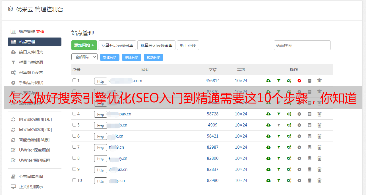
Task: Click 批量关闭云端采集 button
Action: point(156,45)
